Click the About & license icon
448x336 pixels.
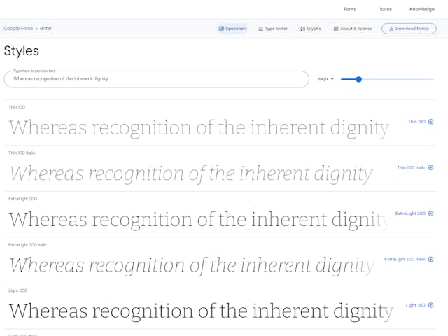pyautogui.click(x=336, y=29)
